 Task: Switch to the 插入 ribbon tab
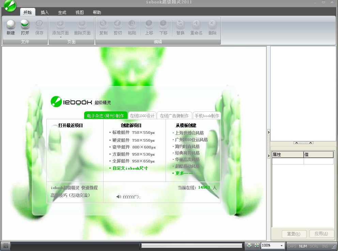45,13
